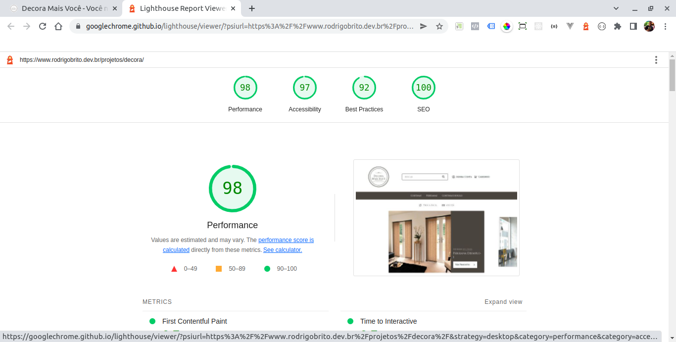This screenshot has height=342, width=676.
Task: Open the Extensions puzzle piece menu
Action: [x=617, y=27]
